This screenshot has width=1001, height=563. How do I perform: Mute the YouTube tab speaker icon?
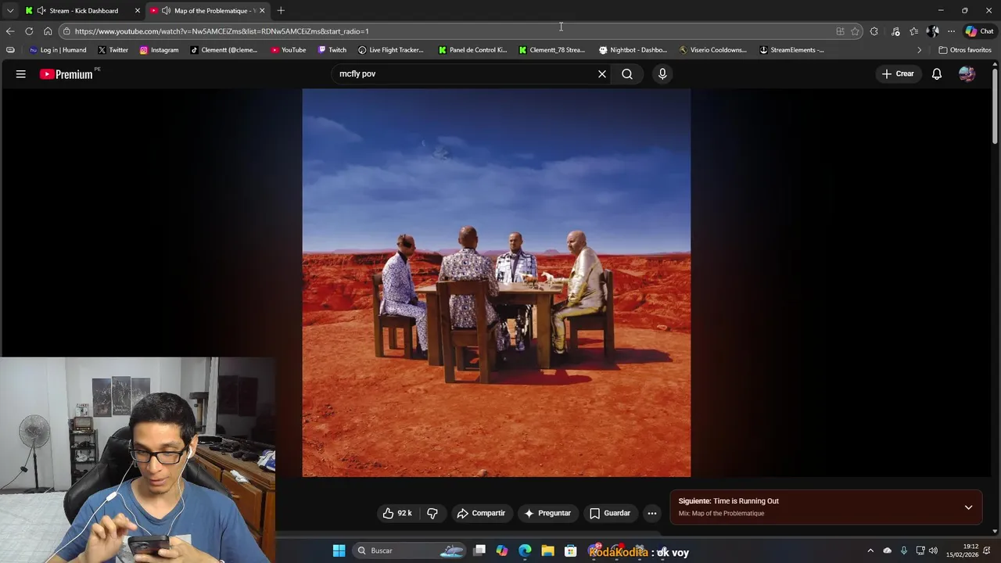point(166,10)
